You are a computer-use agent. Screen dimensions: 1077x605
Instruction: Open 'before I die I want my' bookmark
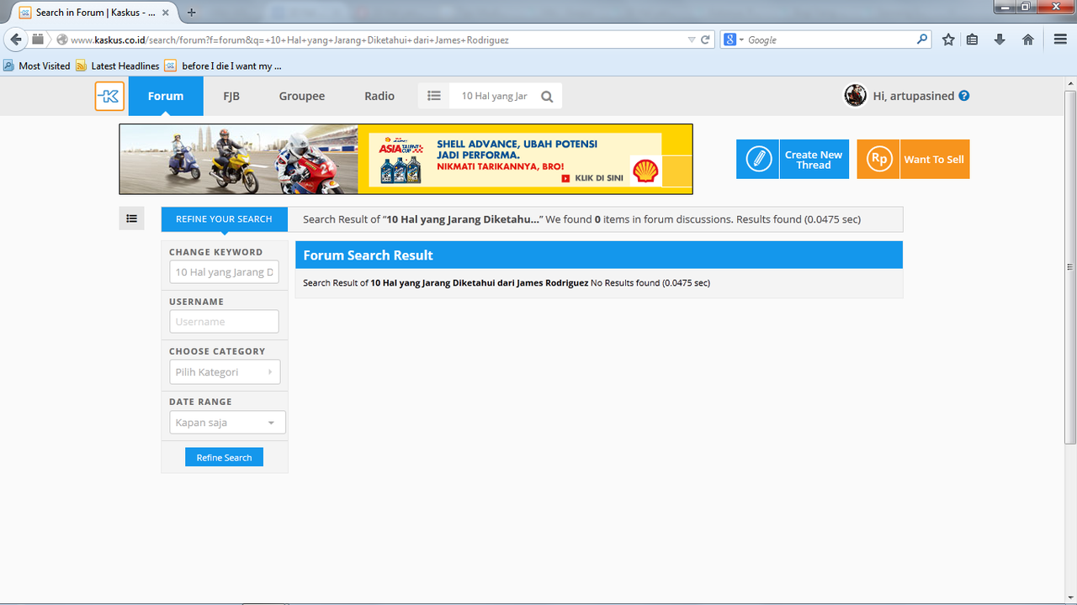(x=224, y=66)
